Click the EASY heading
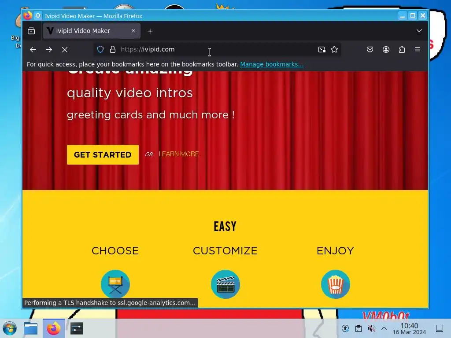The height and width of the screenshot is (338, 451). (225, 227)
